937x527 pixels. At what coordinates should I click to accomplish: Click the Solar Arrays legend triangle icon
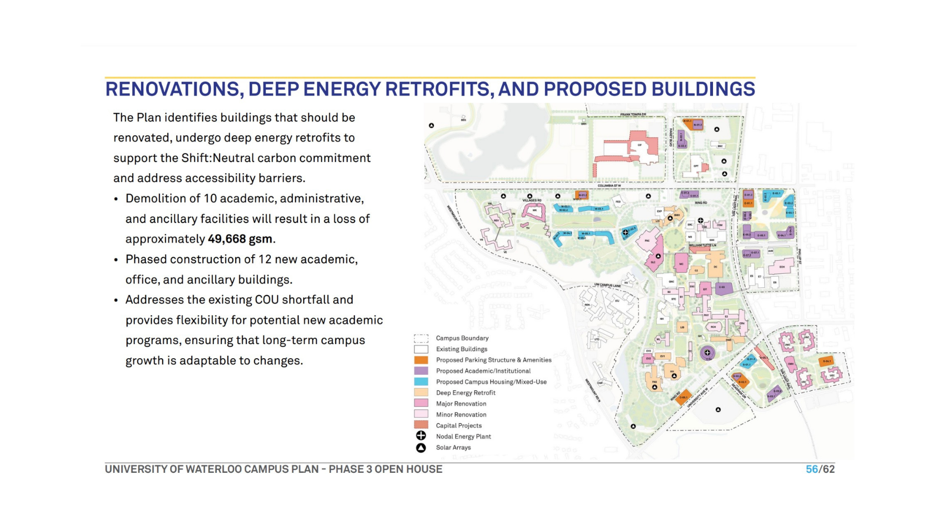click(x=421, y=447)
